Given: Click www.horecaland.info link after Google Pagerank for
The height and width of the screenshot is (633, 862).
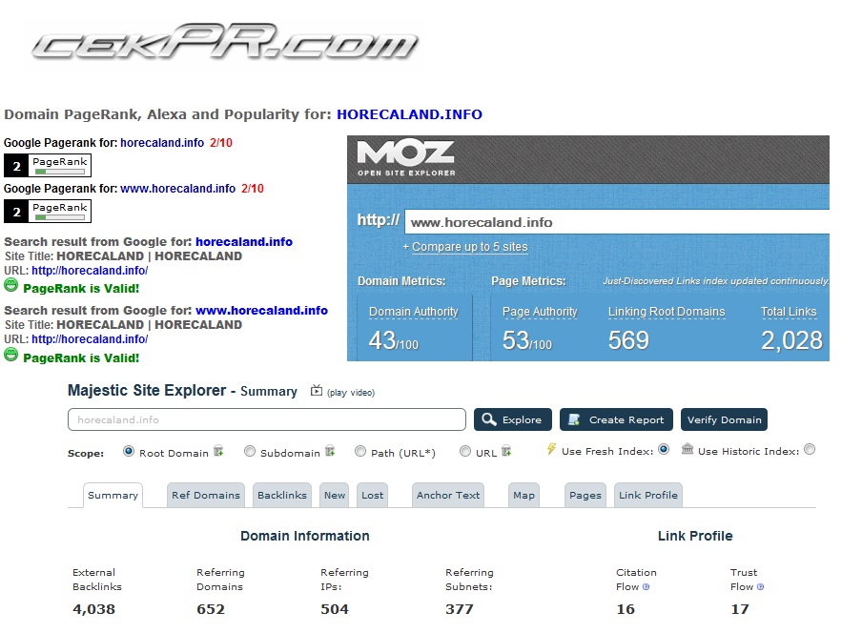Looking at the screenshot, I should click(x=178, y=189).
